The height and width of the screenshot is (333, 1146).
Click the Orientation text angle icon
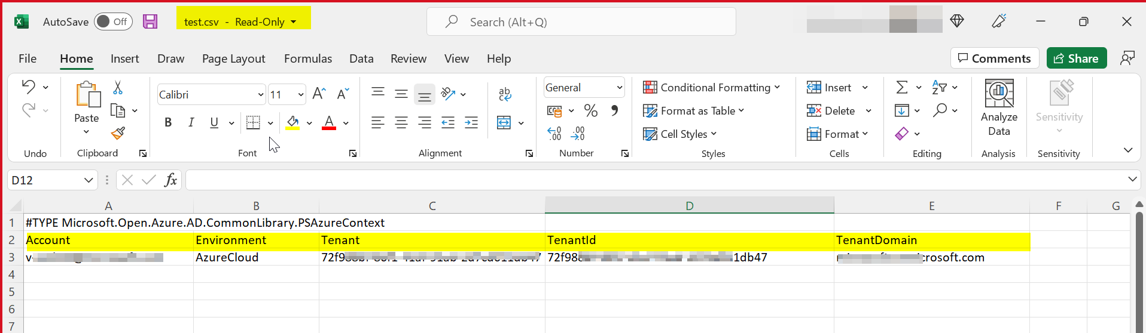click(448, 94)
